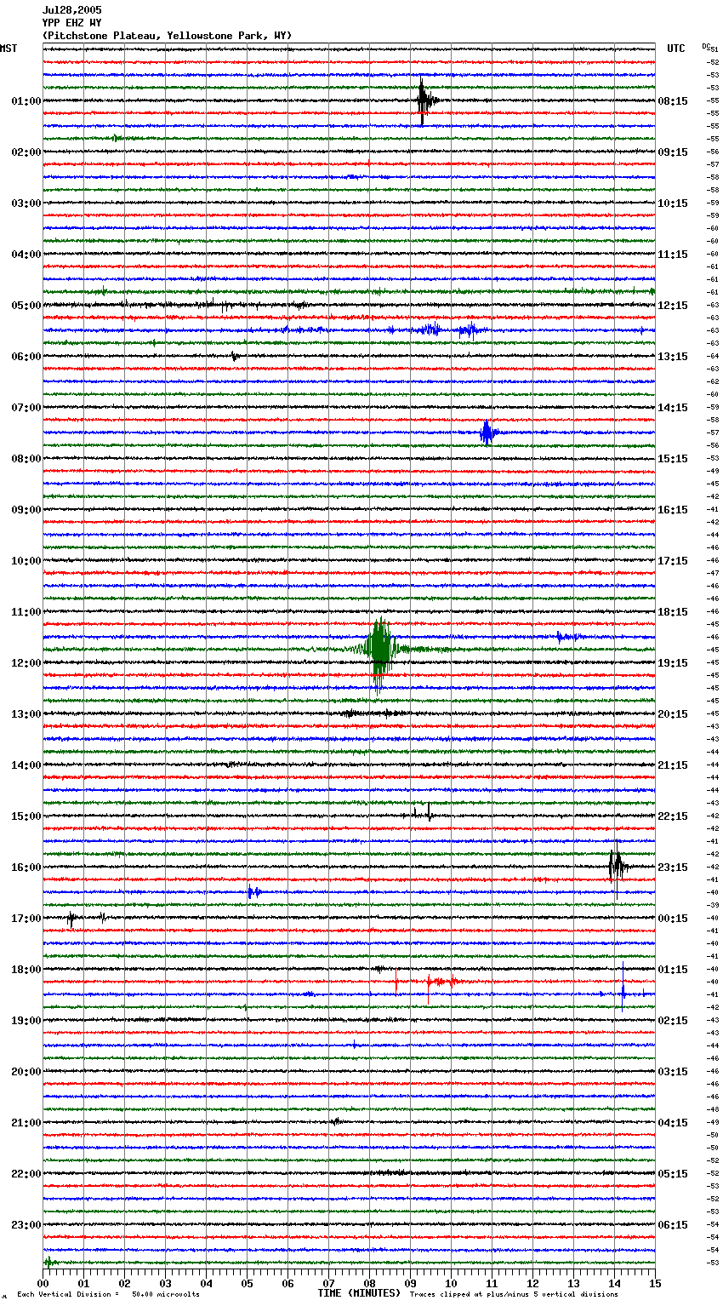Click the 20:00 MST hour label
Image resolution: width=723 pixels, height=1306 pixels.
(26, 1072)
